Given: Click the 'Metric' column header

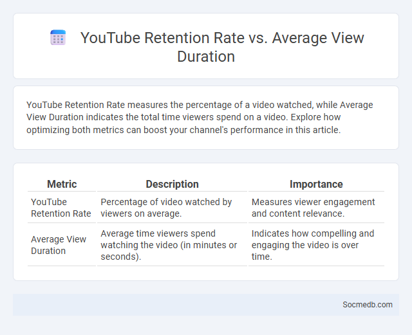Looking at the screenshot, I should [62, 184].
